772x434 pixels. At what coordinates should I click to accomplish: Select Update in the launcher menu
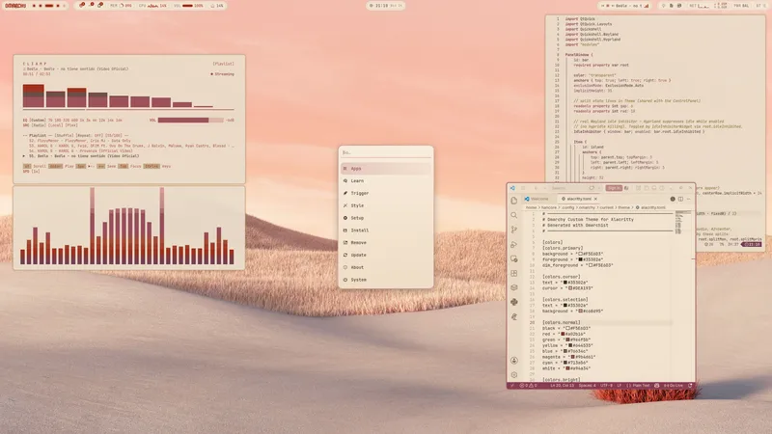(x=385, y=255)
